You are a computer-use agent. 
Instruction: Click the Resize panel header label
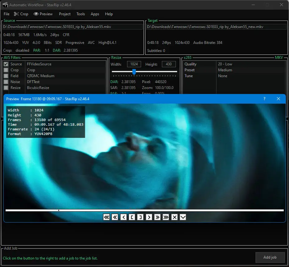116,57
